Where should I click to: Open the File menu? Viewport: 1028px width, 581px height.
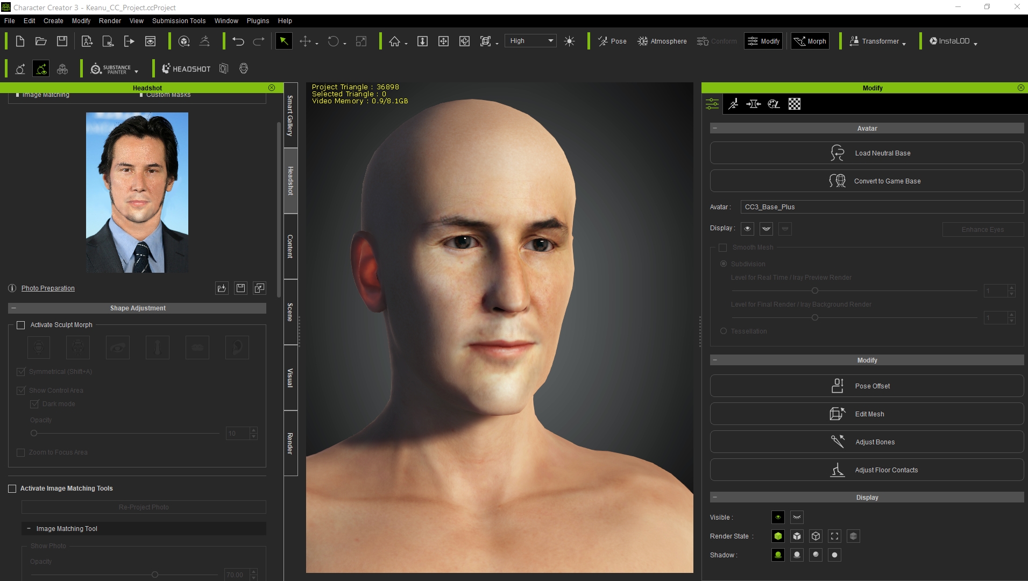[9, 21]
